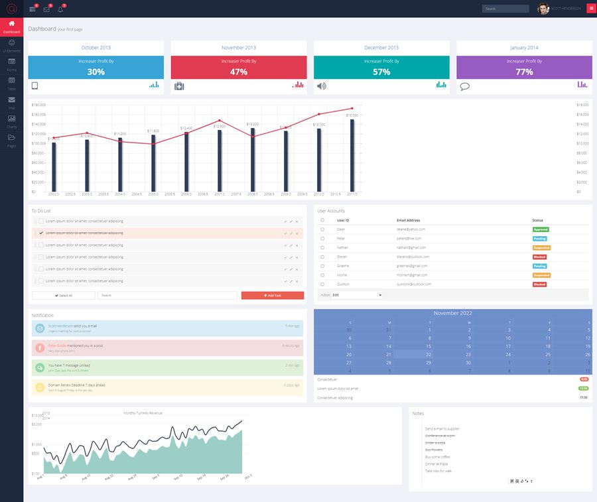Toggle the select-all checkbox in User Accounts header
Screen dimensions: 597x502
coord(322,220)
